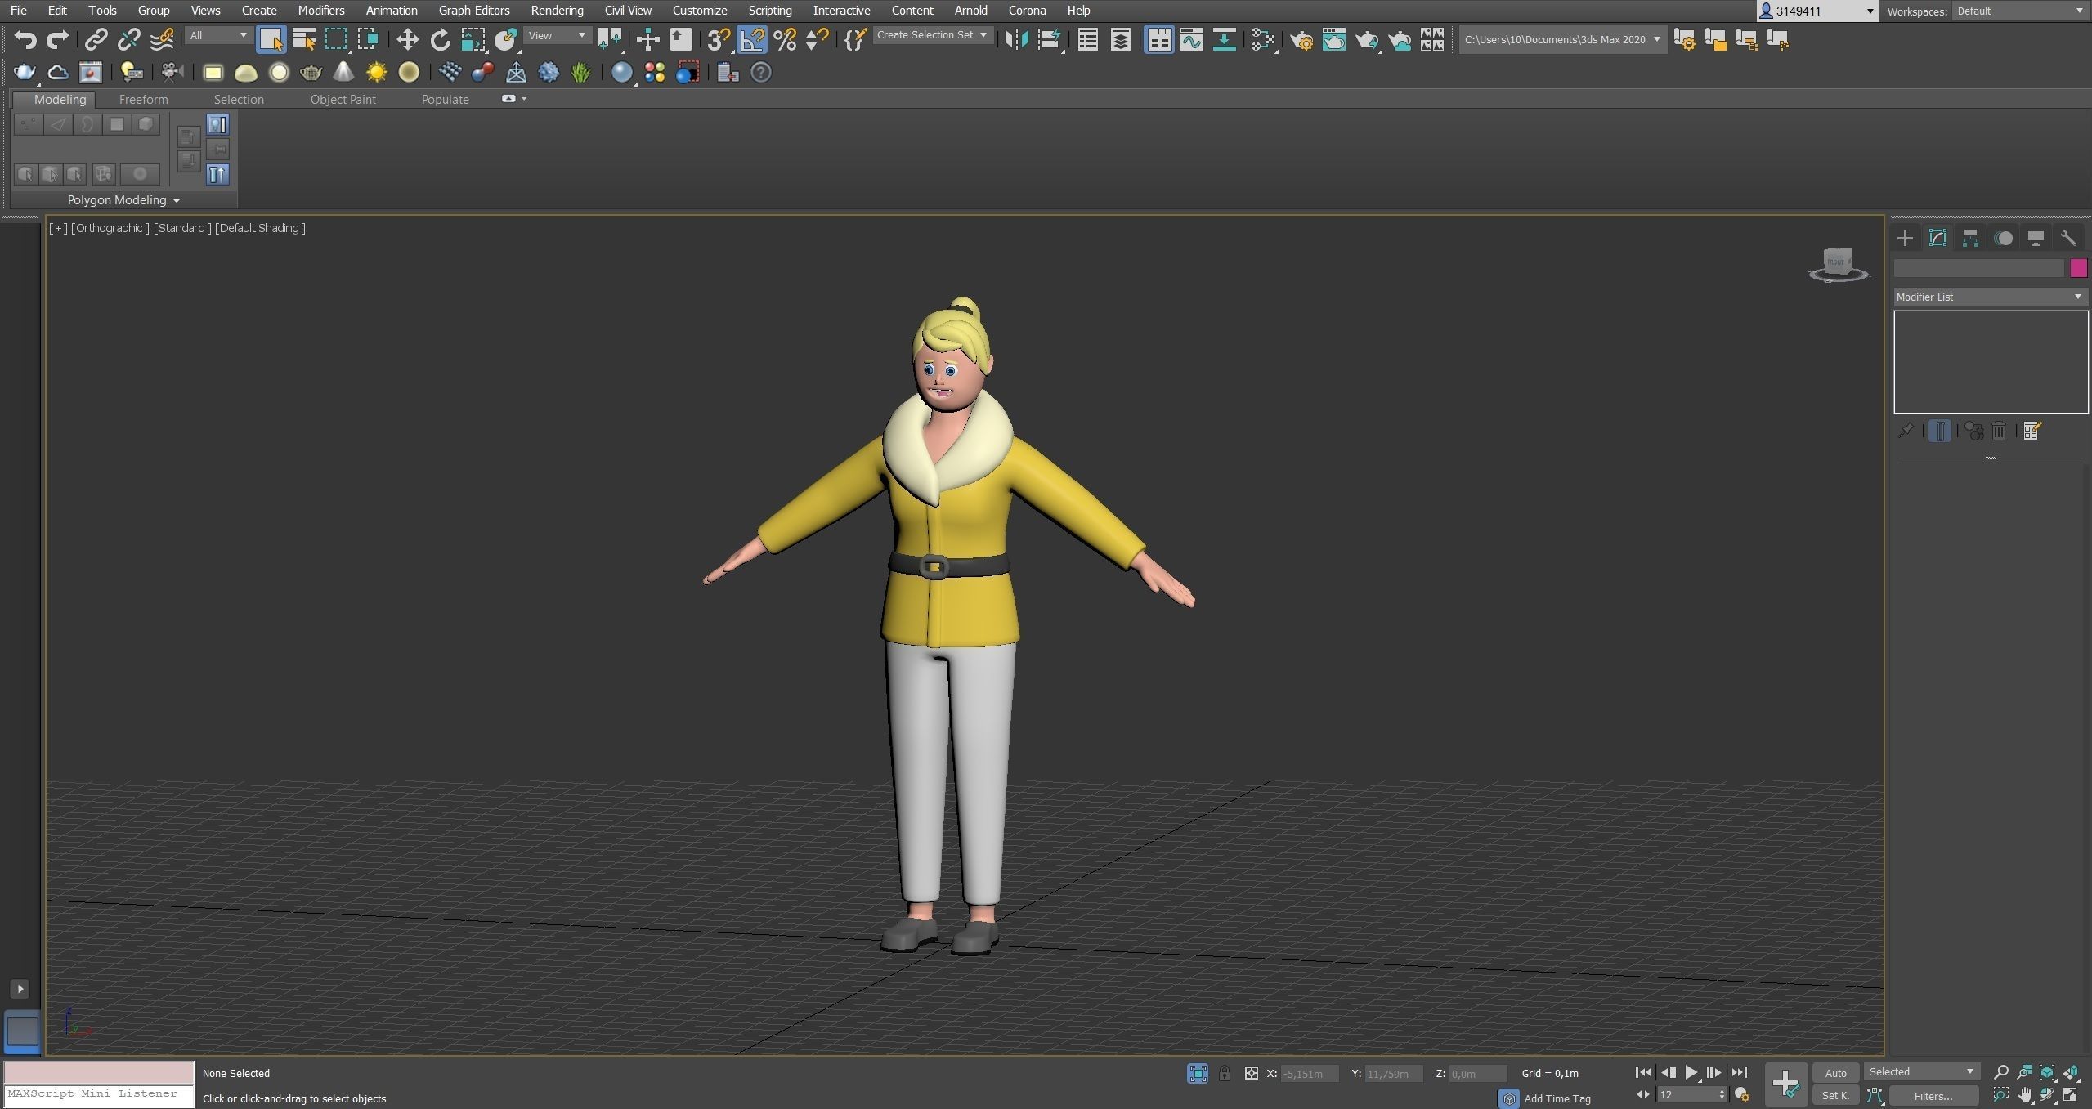Toggle Key Mode arrows

[1642, 1095]
